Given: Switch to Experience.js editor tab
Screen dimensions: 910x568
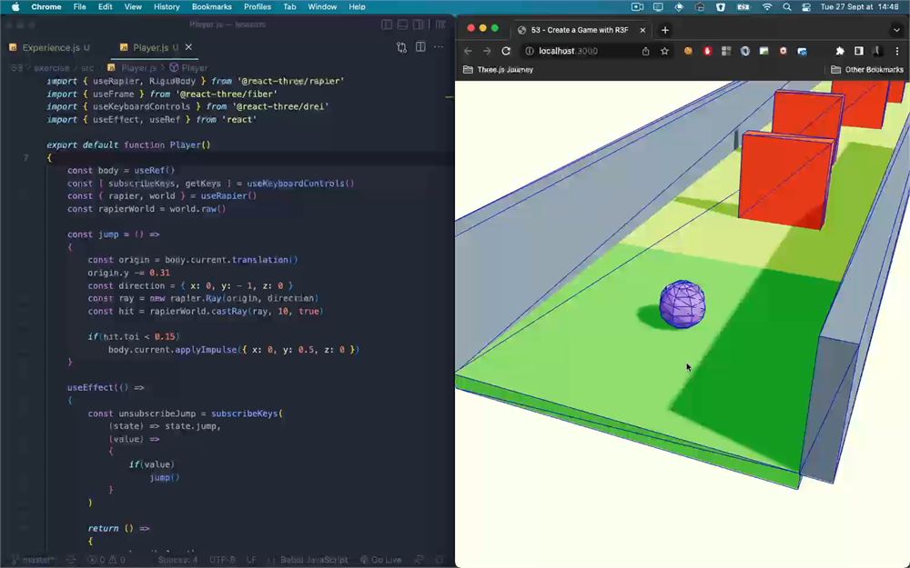Looking at the screenshot, I should pyautogui.click(x=50, y=47).
